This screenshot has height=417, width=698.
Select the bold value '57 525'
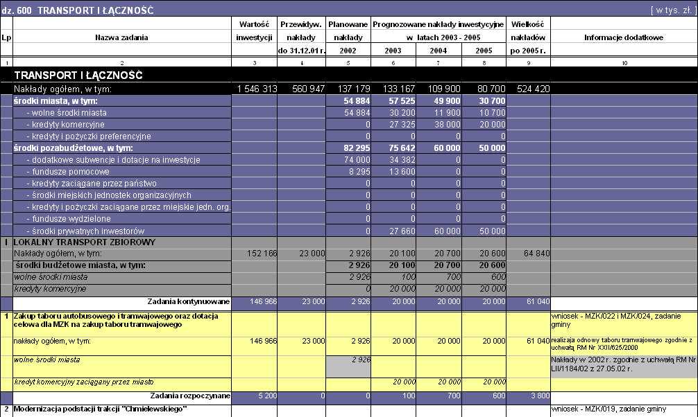pos(402,101)
